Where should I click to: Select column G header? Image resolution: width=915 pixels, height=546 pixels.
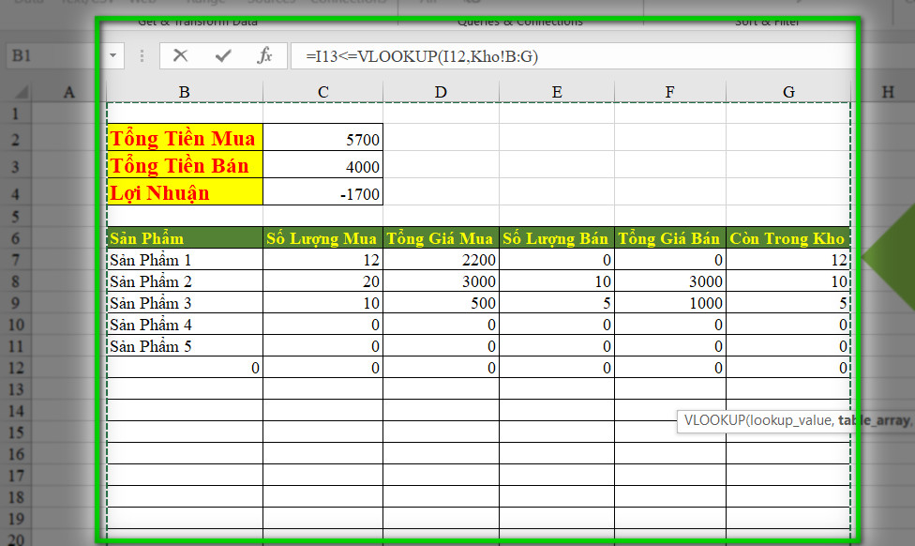coord(788,92)
